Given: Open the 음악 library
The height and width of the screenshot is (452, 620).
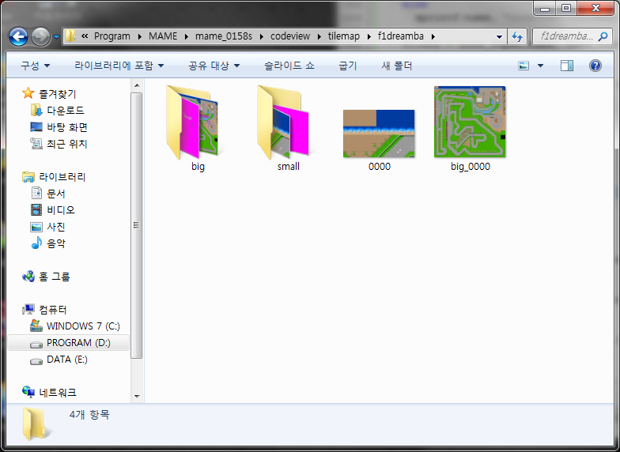Looking at the screenshot, I should [55, 243].
